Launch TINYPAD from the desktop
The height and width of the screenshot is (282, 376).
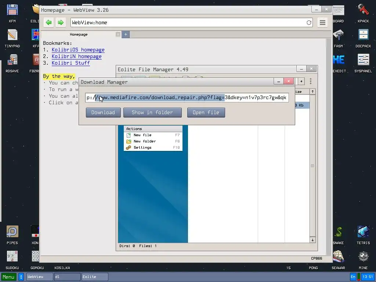click(12, 38)
